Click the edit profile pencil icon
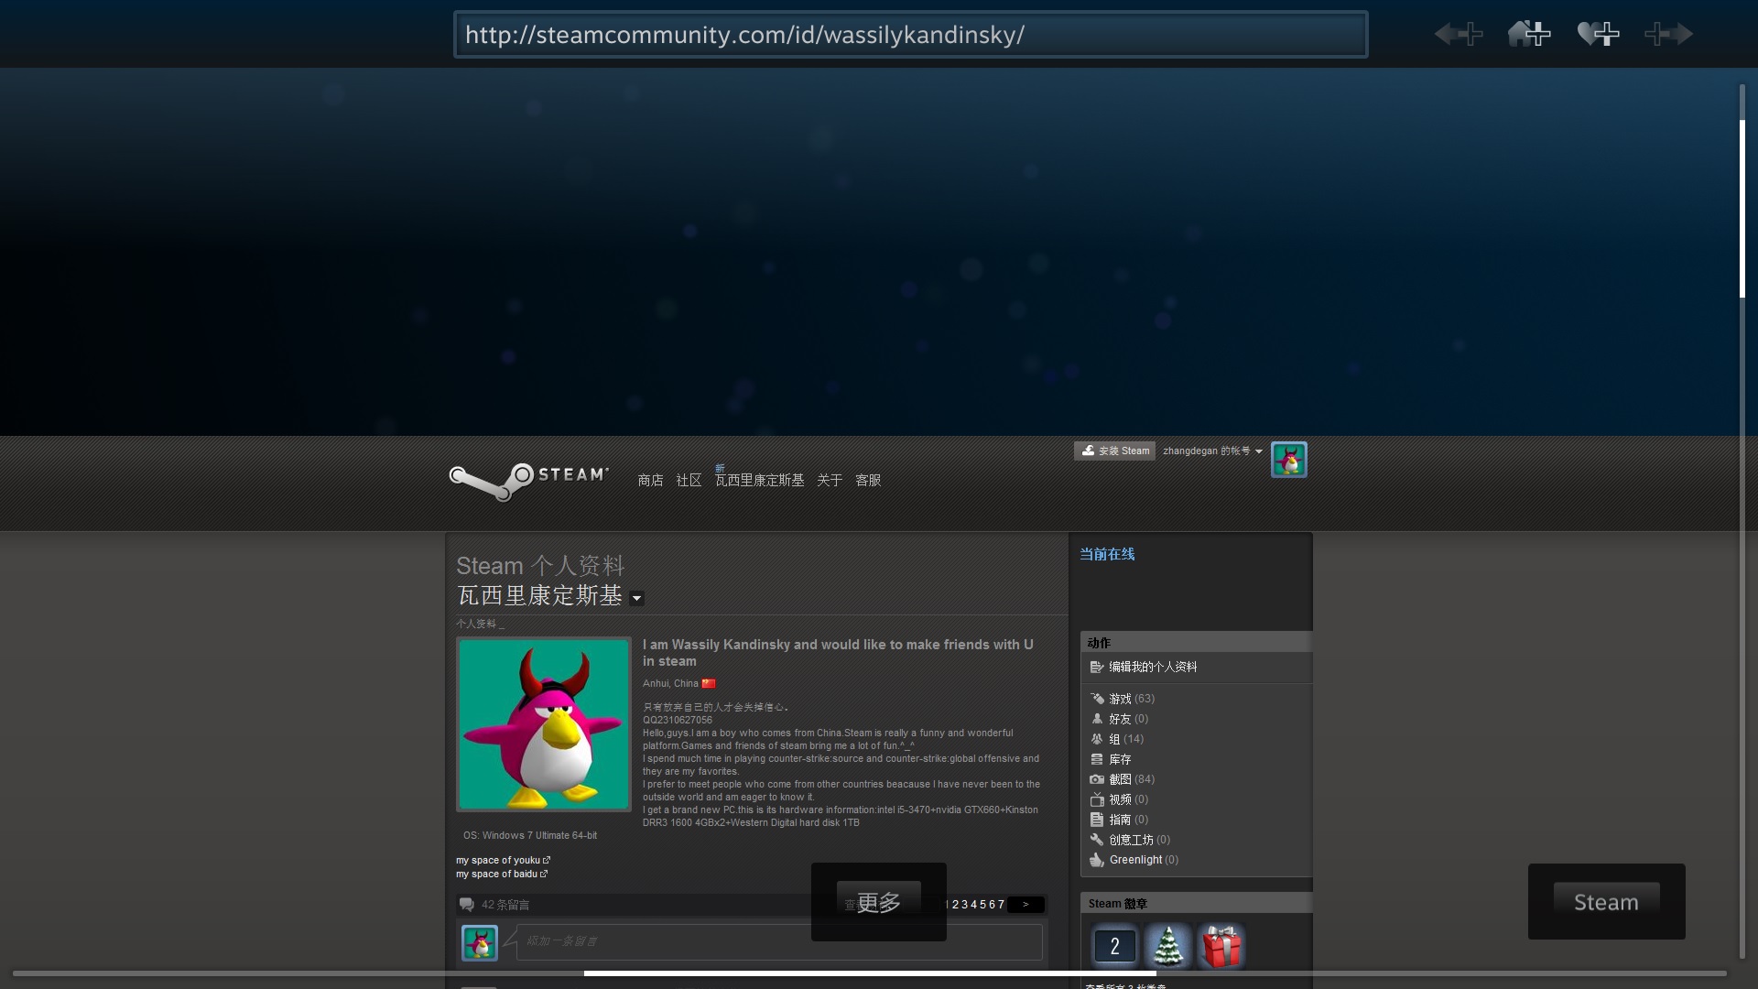Screen dimensions: 1758x989 pyautogui.click(x=1097, y=668)
